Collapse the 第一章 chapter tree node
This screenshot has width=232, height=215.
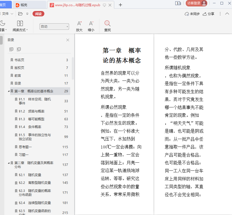(9, 91)
